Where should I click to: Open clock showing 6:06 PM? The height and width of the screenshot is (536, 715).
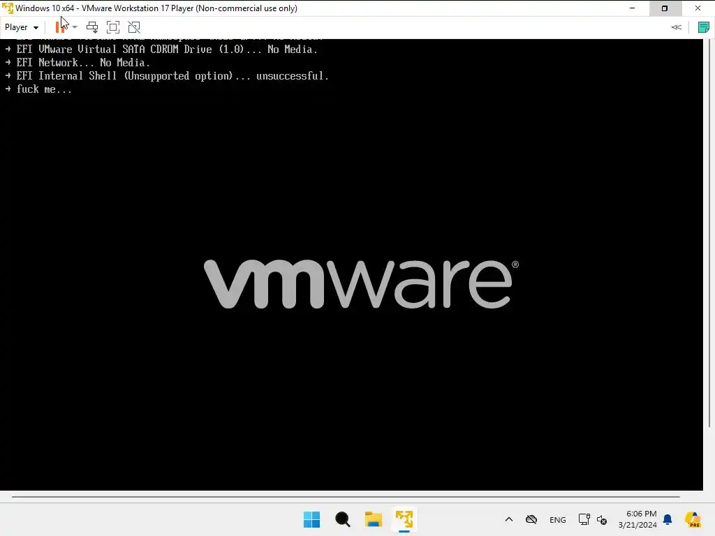coord(637,519)
